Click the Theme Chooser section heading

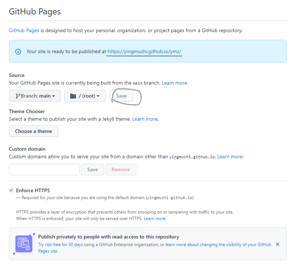[x=27, y=111]
